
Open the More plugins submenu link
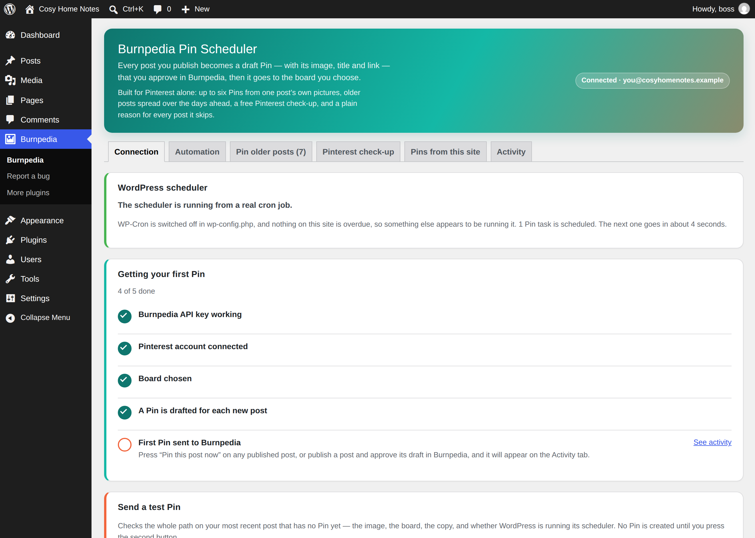tap(28, 193)
